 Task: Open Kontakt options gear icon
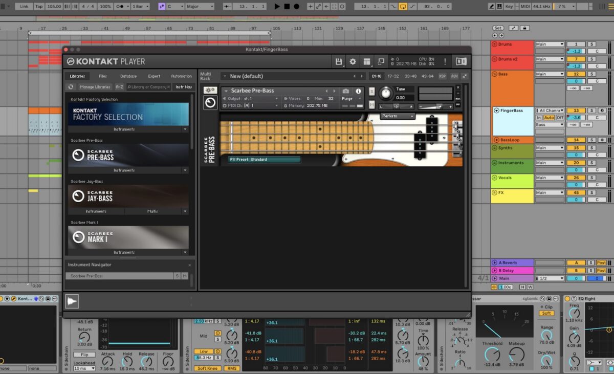tap(353, 61)
